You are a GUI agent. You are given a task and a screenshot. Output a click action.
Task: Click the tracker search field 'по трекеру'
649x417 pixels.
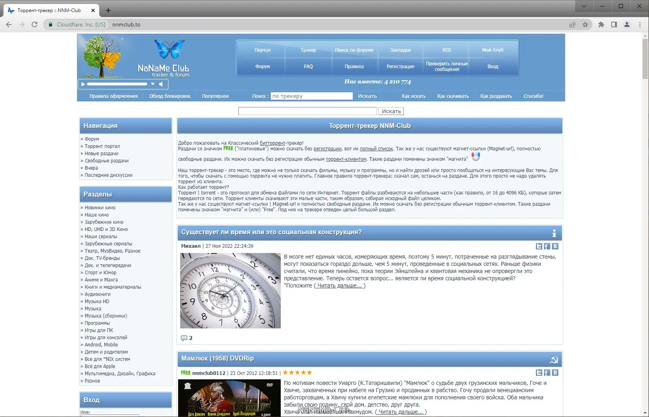[x=312, y=96]
